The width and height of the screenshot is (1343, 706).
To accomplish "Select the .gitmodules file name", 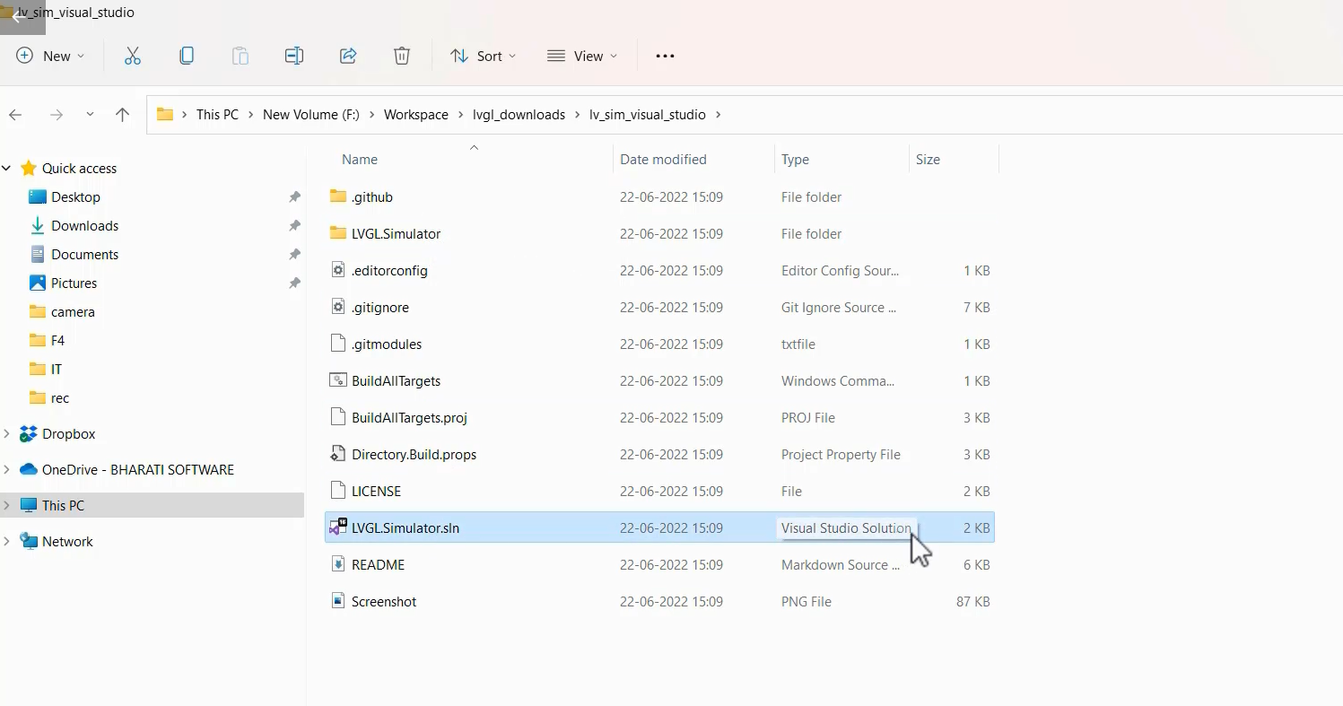I will click(x=387, y=344).
